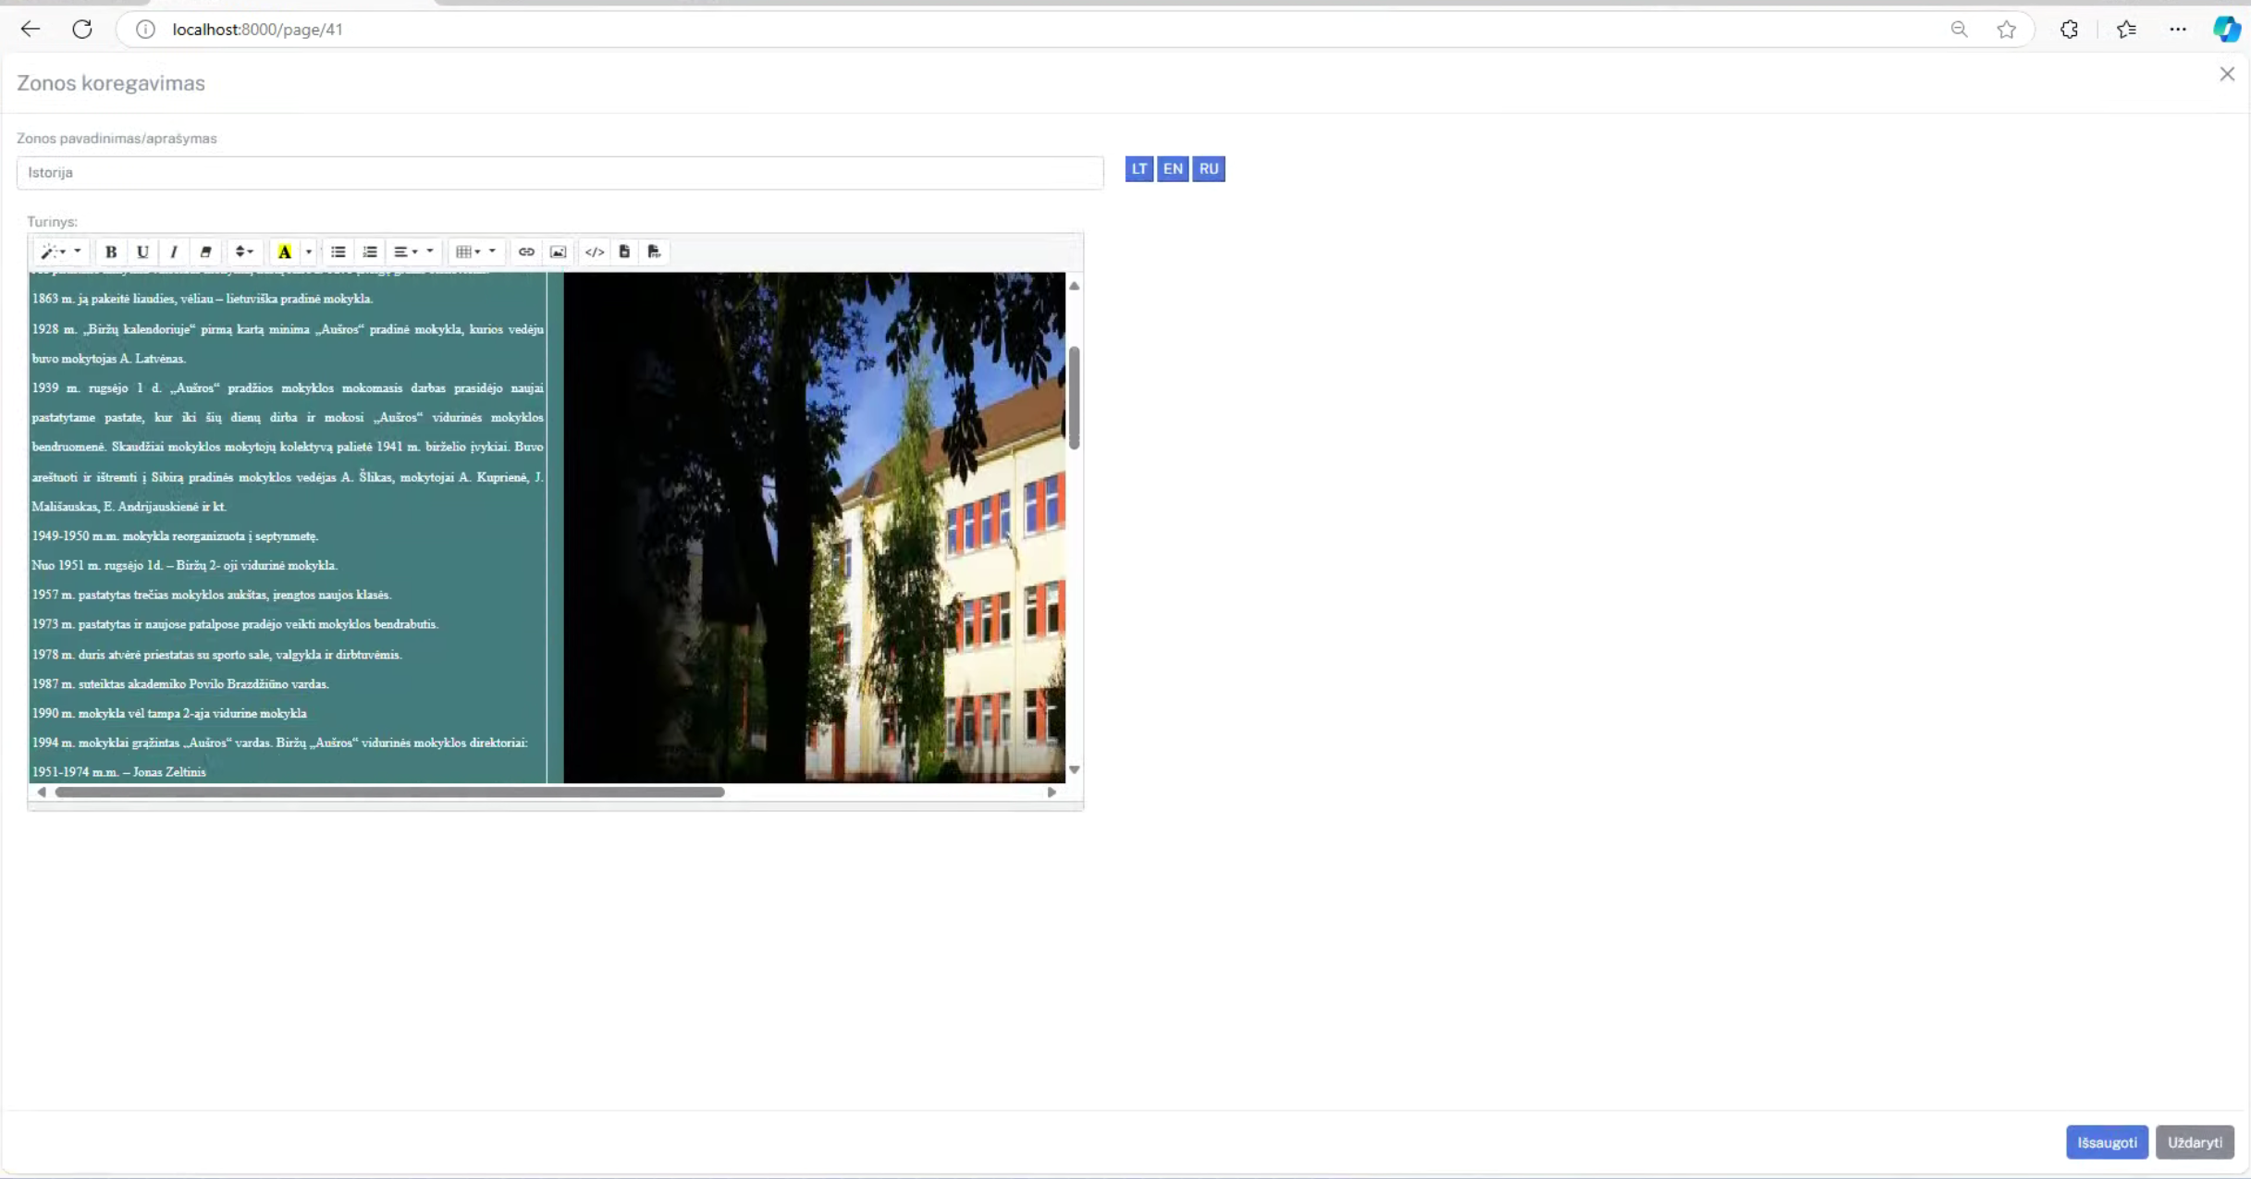This screenshot has height=1179, width=2251.
Task: Toggle underline formatting
Action: 142,252
